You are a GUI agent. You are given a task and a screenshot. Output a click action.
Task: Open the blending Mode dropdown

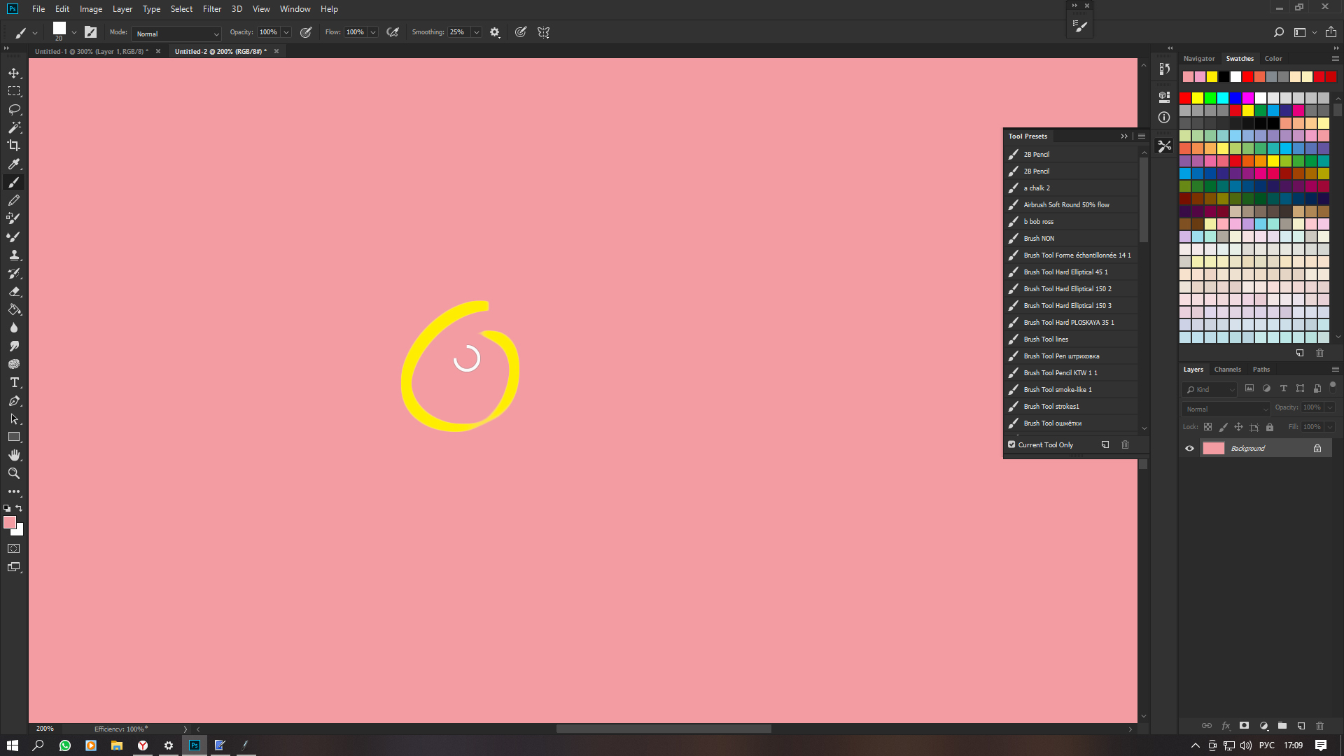pyautogui.click(x=176, y=34)
